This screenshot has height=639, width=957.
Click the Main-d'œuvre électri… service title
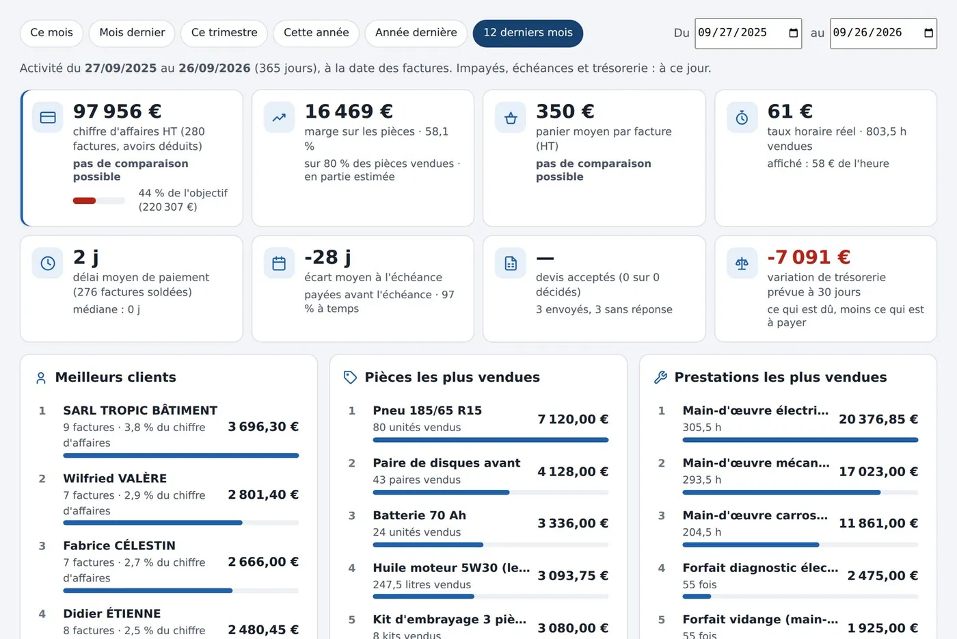point(755,410)
